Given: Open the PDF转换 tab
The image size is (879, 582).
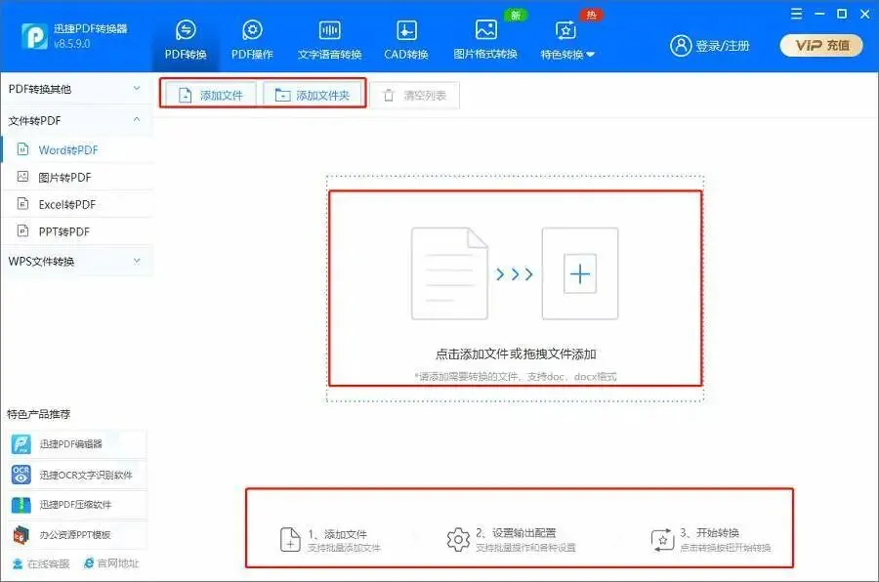Looking at the screenshot, I should tap(186, 39).
